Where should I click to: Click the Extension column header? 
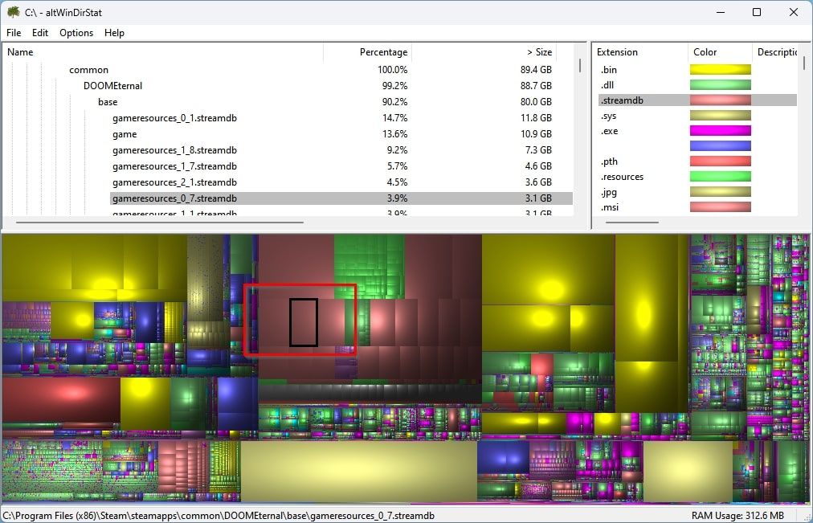[617, 51]
